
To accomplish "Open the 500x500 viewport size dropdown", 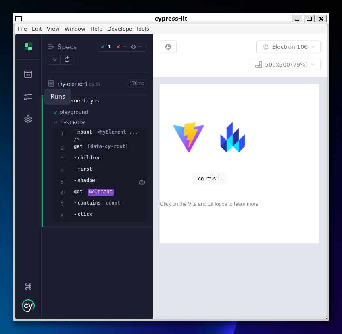I will click(x=285, y=64).
